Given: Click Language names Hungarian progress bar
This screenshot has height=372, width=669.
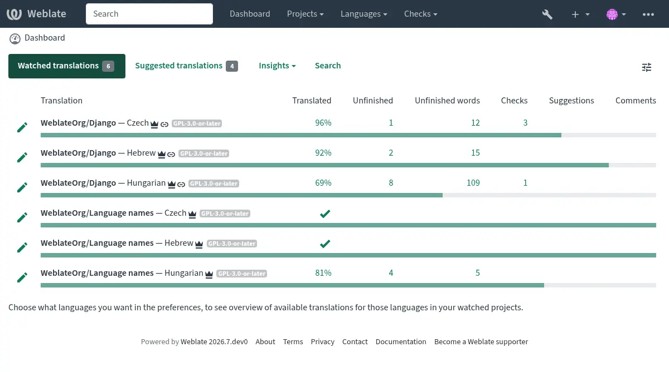Looking at the screenshot, I should click(348, 285).
